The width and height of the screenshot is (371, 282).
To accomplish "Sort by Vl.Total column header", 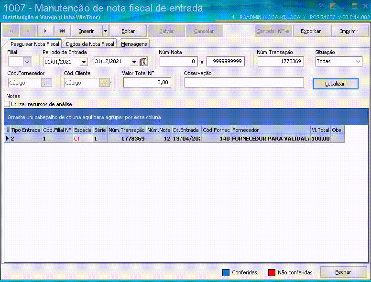I will point(320,130).
